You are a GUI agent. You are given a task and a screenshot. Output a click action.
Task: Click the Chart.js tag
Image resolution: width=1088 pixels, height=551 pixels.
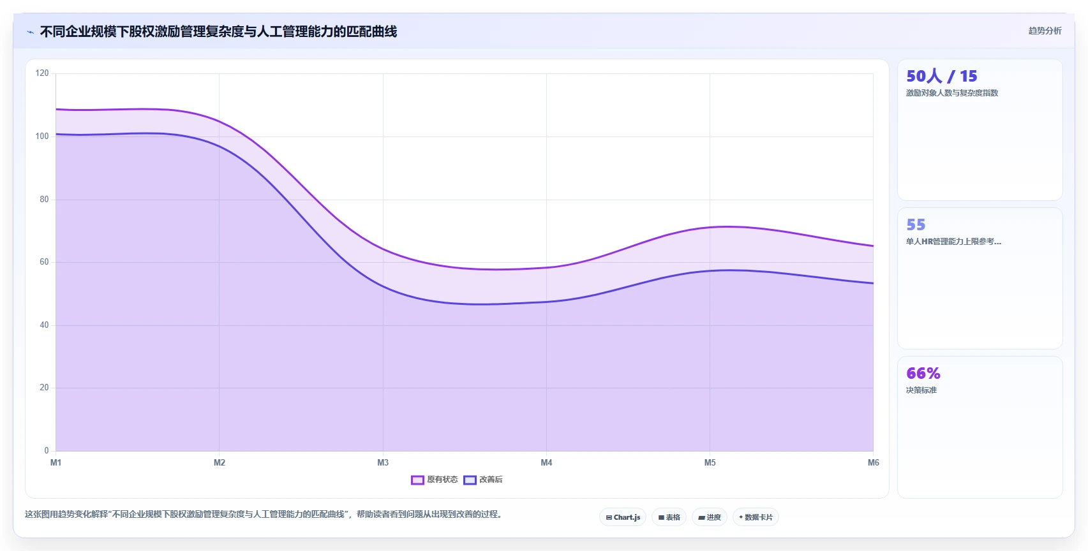point(623,517)
